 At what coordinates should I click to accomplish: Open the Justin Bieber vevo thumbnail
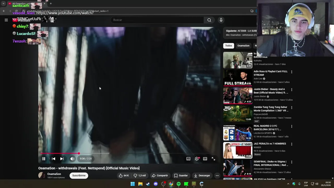238,96
